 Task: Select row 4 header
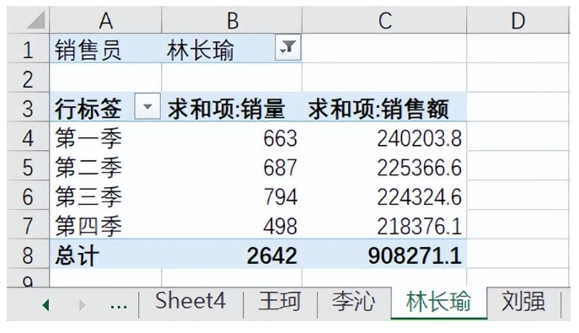28,137
